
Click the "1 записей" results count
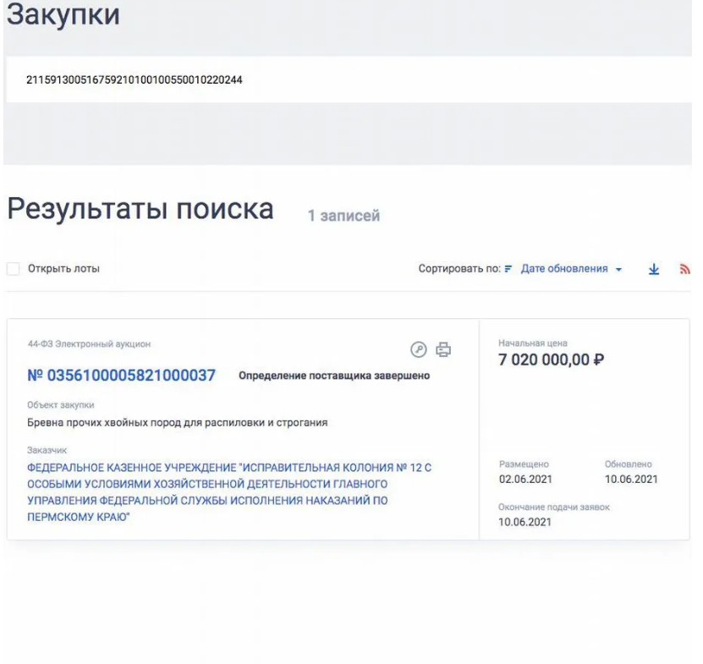click(343, 217)
